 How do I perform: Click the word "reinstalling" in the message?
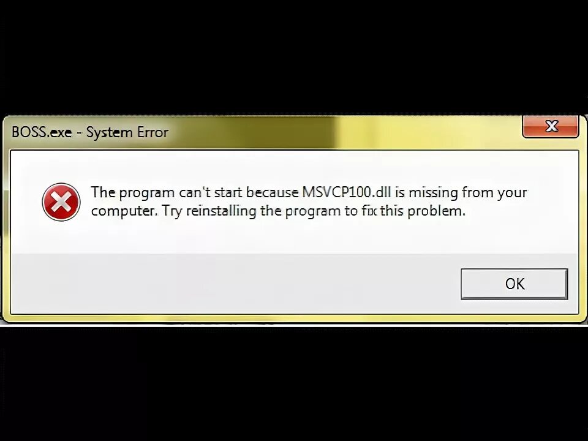pos(221,211)
